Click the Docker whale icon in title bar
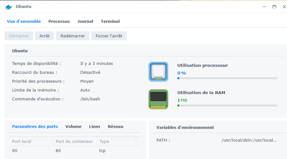The image size is (287, 159). coord(9,7)
